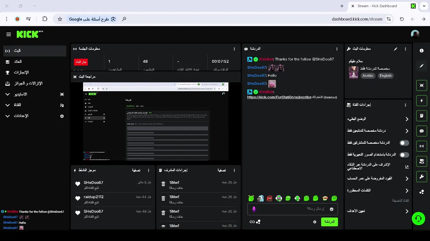The width and height of the screenshot is (430, 241).
Task: Click the Arabic language tag
Action: point(368,76)
